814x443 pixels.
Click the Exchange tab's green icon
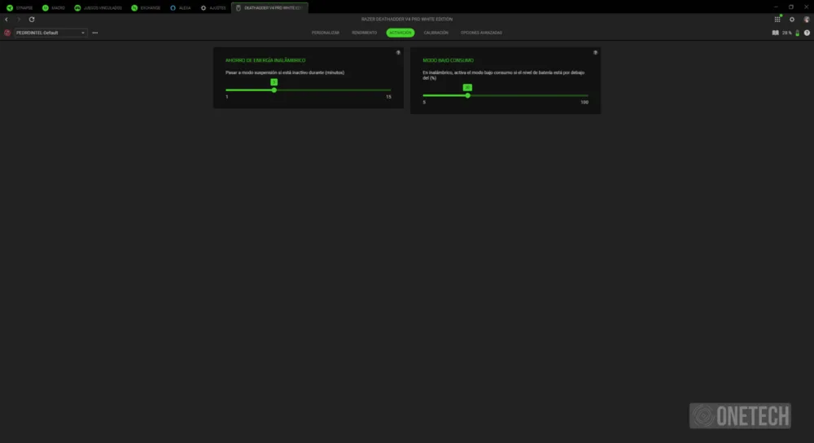134,8
